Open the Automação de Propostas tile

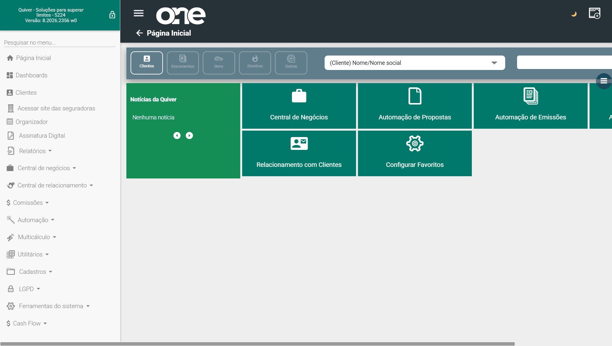[x=415, y=106]
